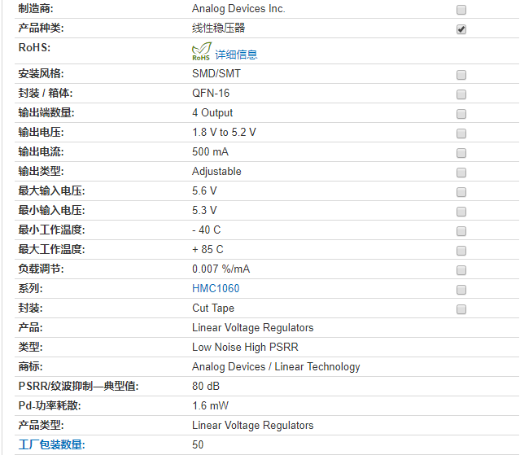Tick the 最小输入电压 5.3 V checkbox
520x455 pixels.
[461, 212]
